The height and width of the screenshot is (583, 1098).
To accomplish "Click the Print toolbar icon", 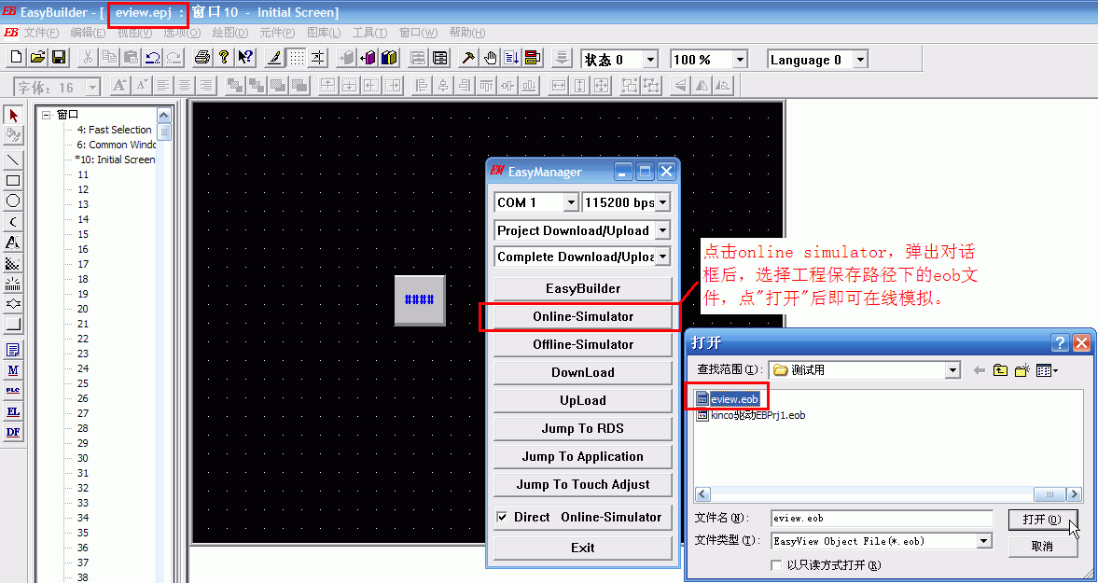I will pos(202,58).
